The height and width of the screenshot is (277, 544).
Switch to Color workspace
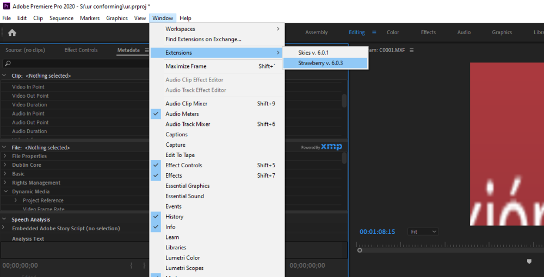click(x=393, y=32)
